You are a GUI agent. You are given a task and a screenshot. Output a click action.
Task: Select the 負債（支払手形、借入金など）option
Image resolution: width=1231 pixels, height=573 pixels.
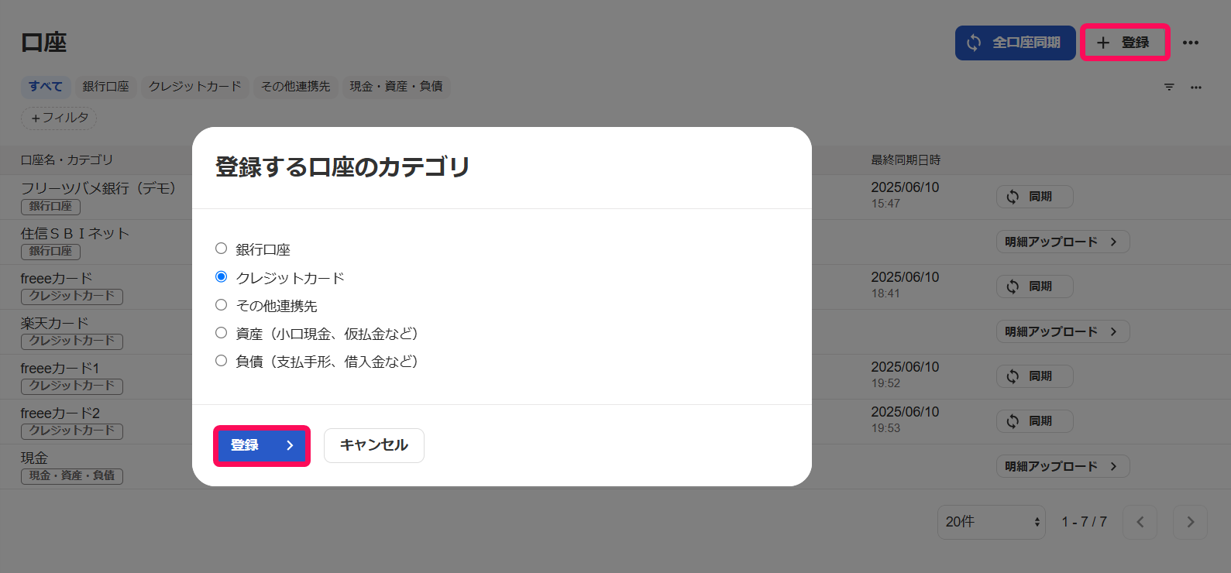coord(221,361)
